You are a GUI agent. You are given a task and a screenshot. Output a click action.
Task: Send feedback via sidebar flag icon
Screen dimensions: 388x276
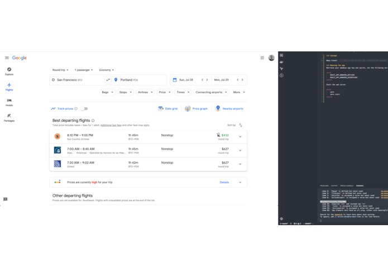5,199
